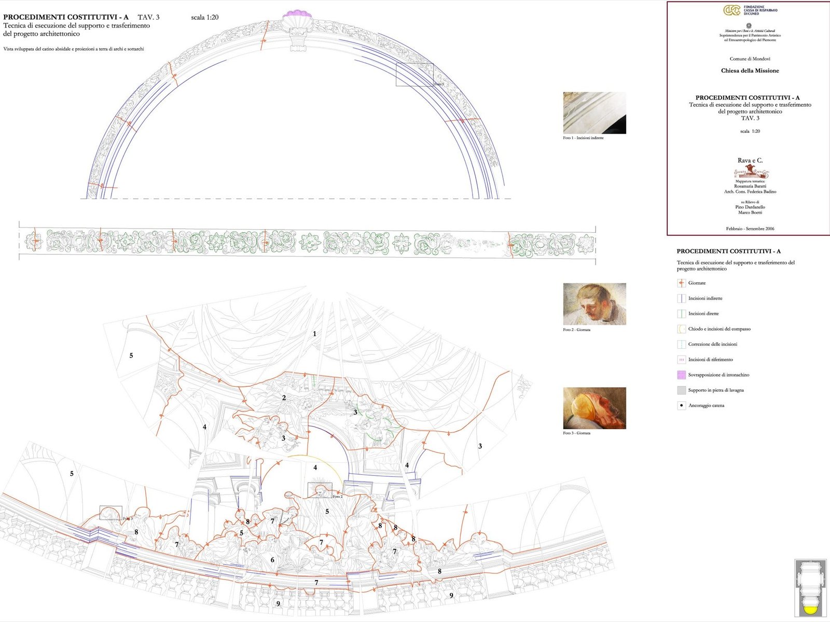Open the Foto 3 Giornata thumbnail
The image size is (830, 622).
[594, 408]
